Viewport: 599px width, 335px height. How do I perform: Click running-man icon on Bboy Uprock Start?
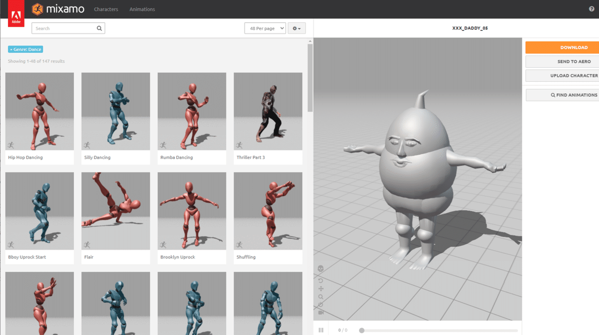(11, 244)
